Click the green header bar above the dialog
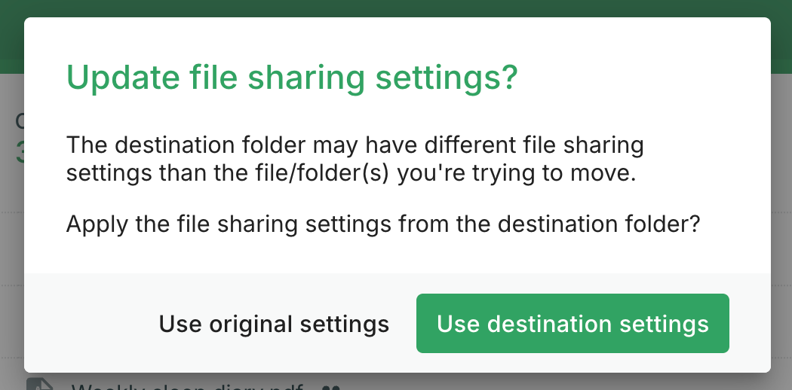The image size is (792, 390). 396,8
